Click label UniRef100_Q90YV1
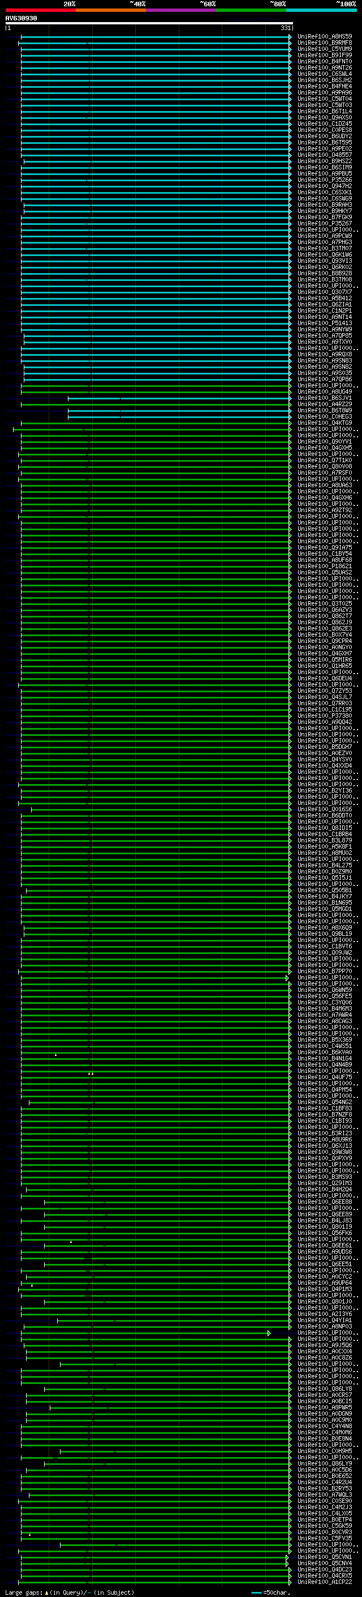Screen dimensions: 362x1597 [x=324, y=441]
